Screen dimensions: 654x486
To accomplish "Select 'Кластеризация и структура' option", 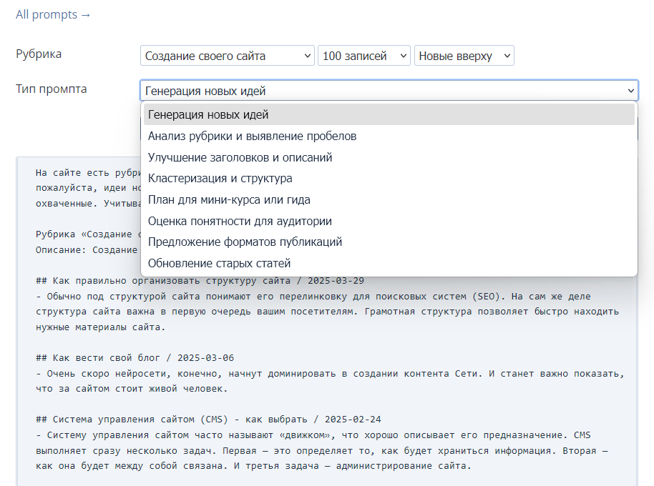I will click(x=389, y=178).
